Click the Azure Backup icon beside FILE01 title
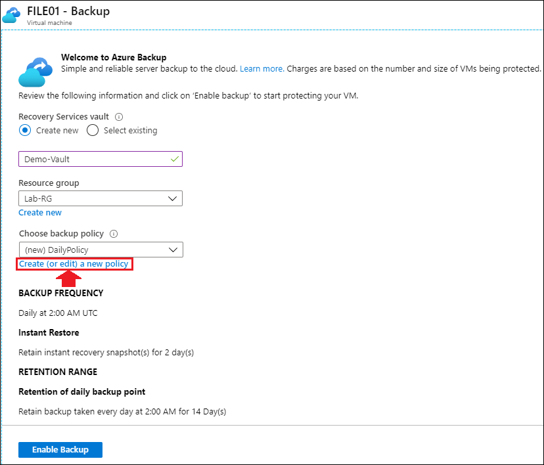This screenshot has width=544, height=465. (x=11, y=15)
